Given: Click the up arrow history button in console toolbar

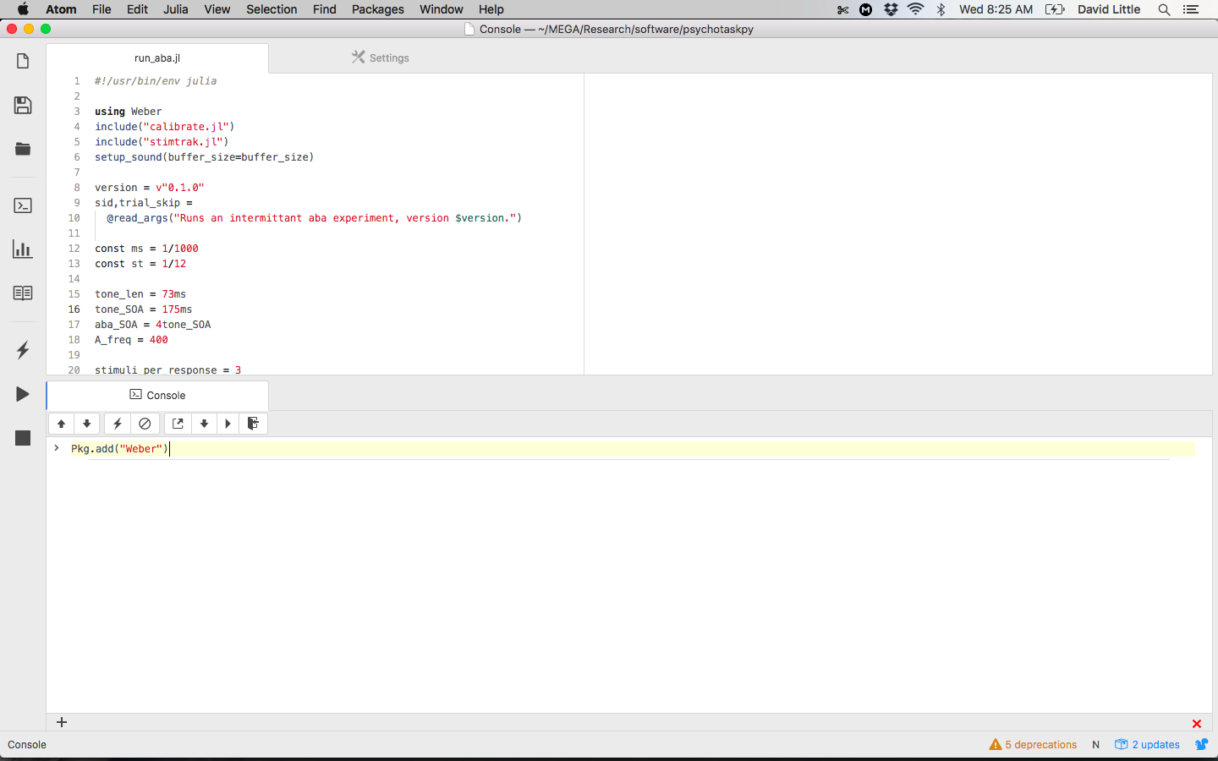Looking at the screenshot, I should (62, 424).
